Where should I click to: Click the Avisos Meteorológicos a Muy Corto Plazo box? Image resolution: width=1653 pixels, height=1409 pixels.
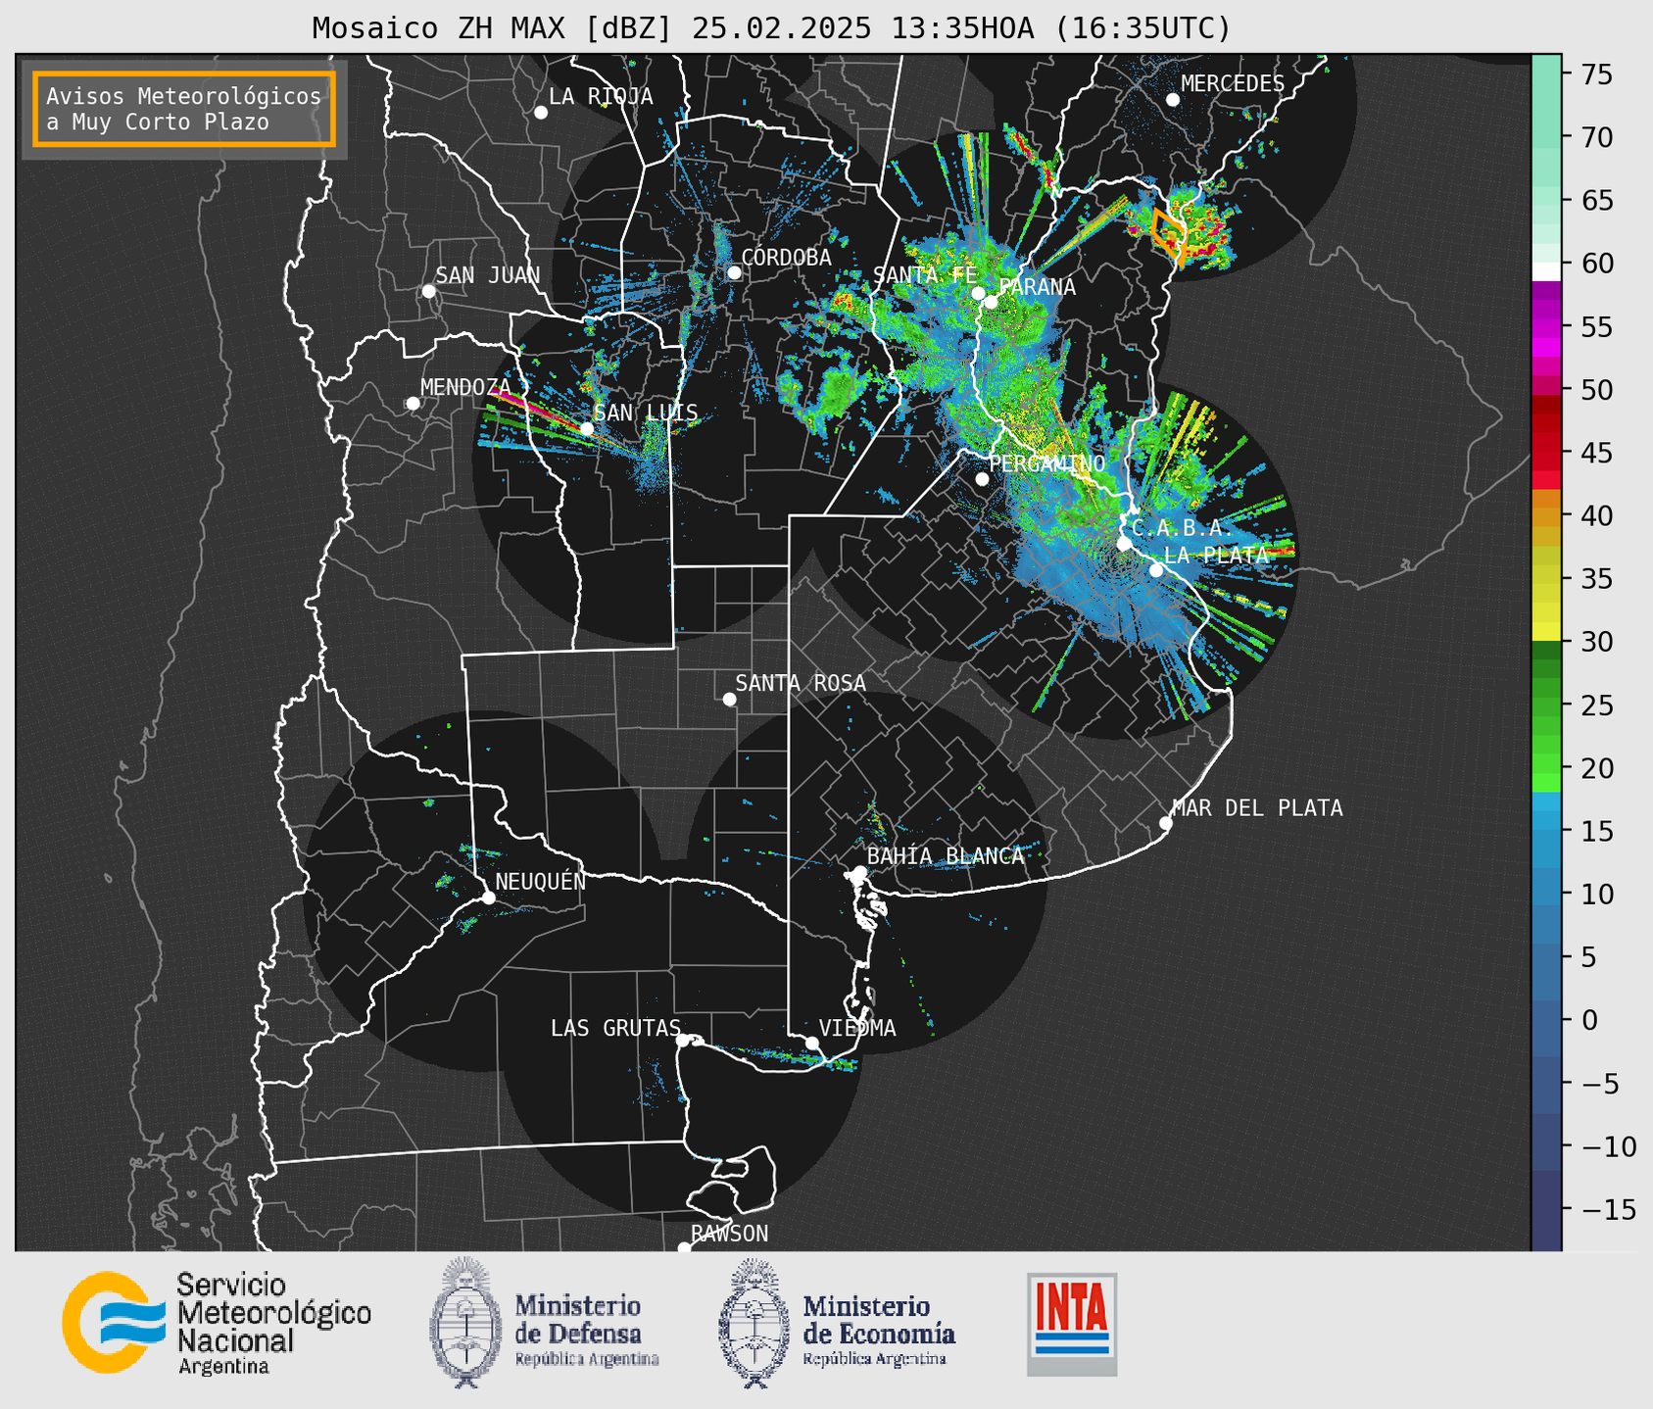tap(184, 109)
